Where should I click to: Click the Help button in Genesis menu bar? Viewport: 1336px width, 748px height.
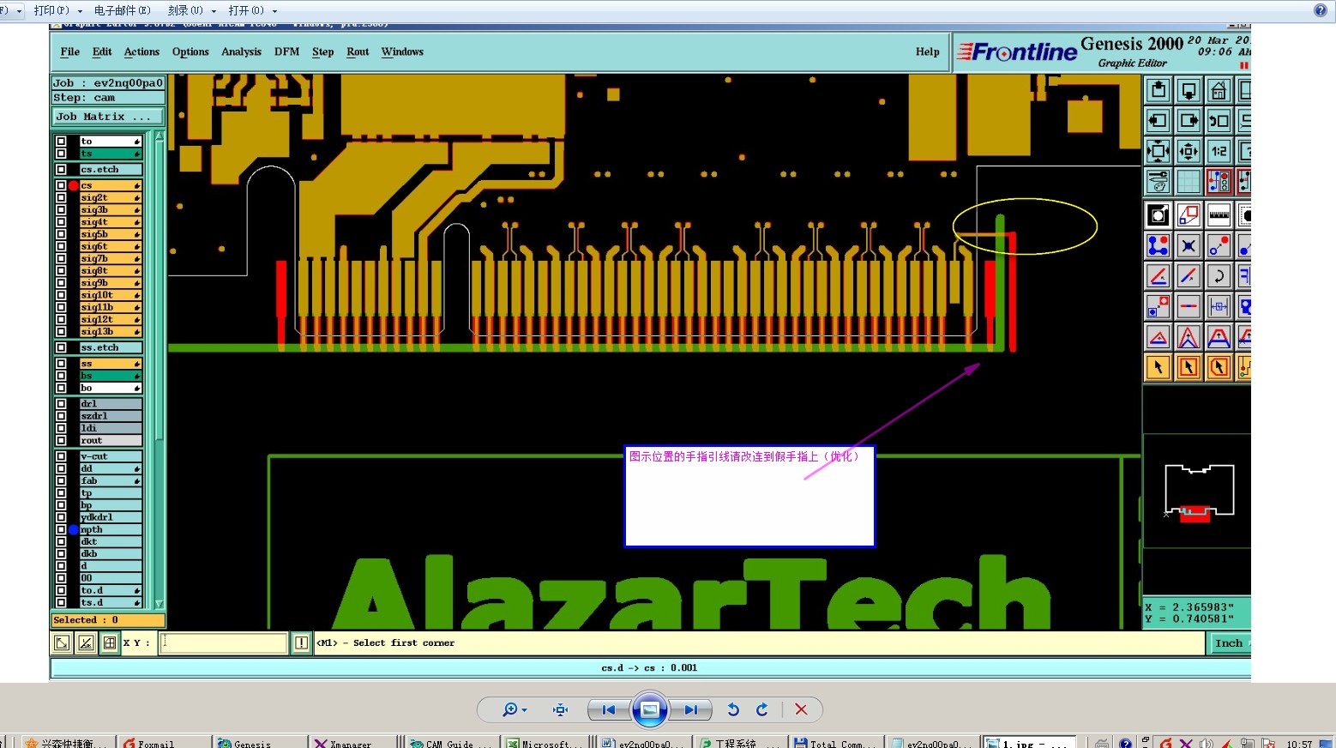pos(927,51)
